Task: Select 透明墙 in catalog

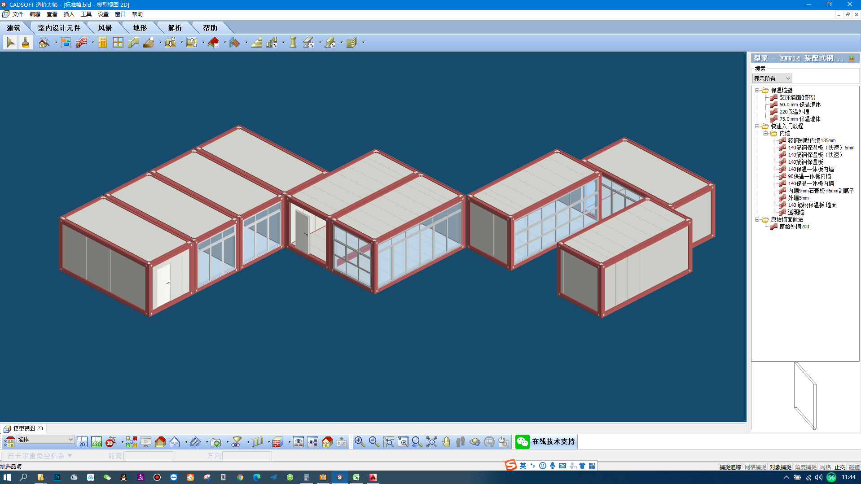Action: 796,212
